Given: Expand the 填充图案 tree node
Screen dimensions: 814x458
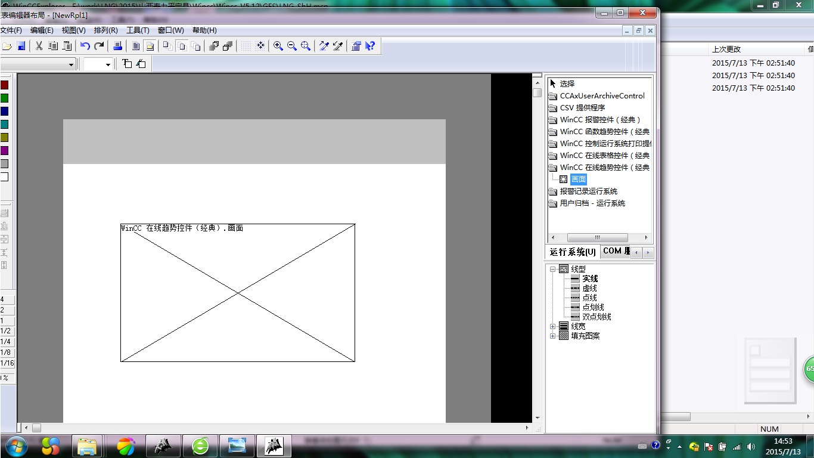Looking at the screenshot, I should point(552,336).
